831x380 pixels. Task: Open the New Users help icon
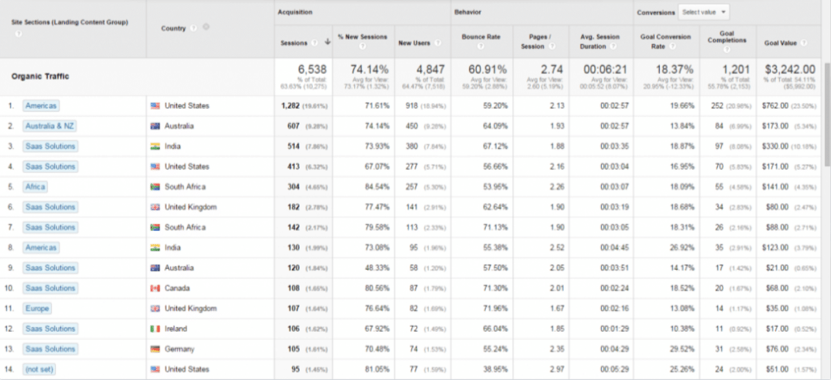point(436,43)
